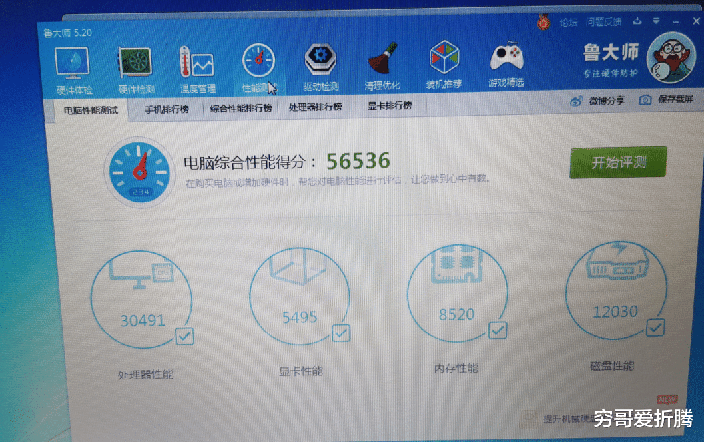Click the memory score 8520

pos(457,314)
